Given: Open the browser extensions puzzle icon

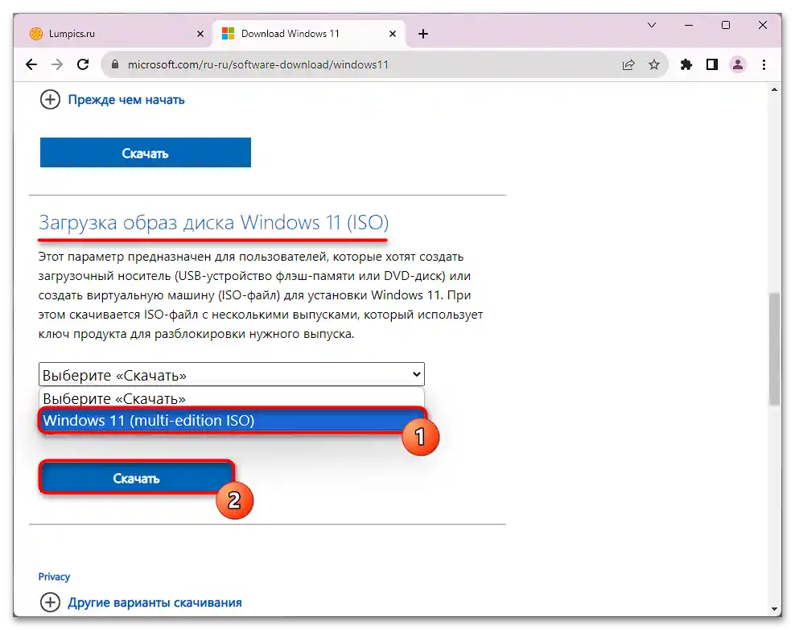Looking at the screenshot, I should click(x=686, y=64).
